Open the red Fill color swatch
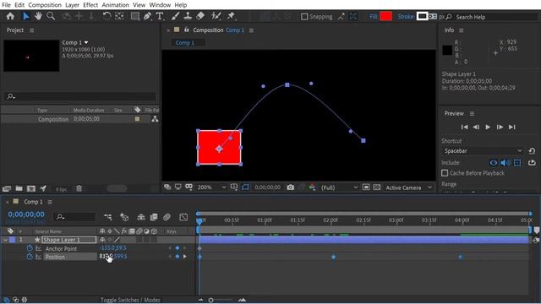Viewport: 541px width, 304px height. (385, 16)
